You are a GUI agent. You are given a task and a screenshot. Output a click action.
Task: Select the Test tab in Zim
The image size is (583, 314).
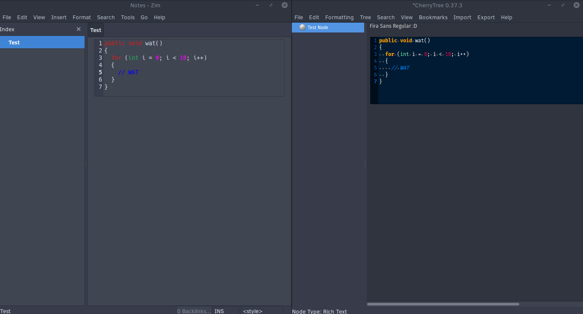click(96, 30)
